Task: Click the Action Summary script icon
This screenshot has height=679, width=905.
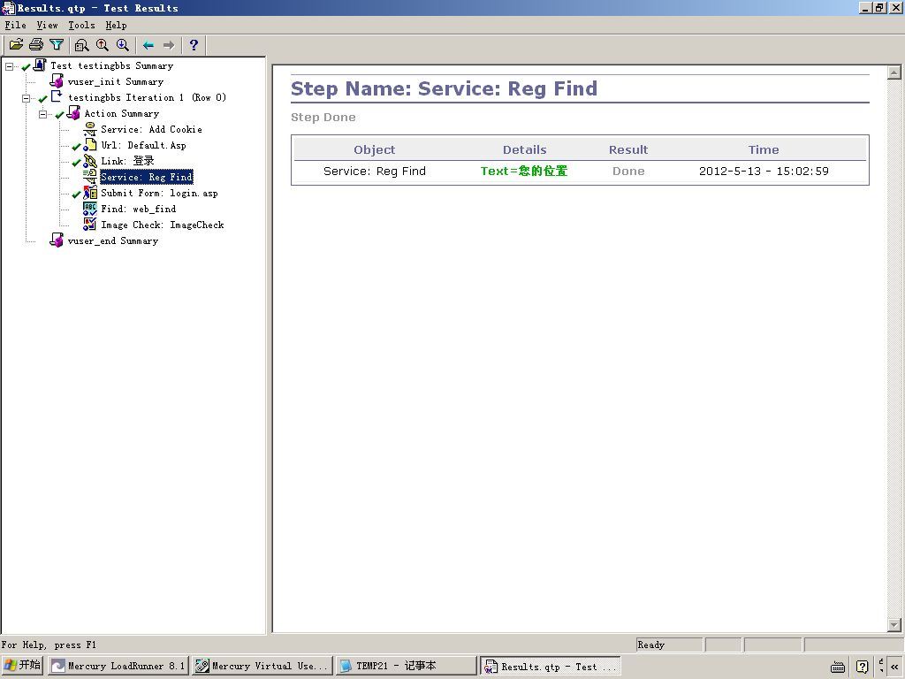Action: tap(73, 113)
